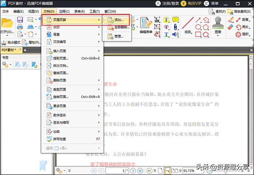Viewport: 254px width, 175px height.
Task: Click 高级查找(S) advanced search button
Action: click(x=239, y=12)
